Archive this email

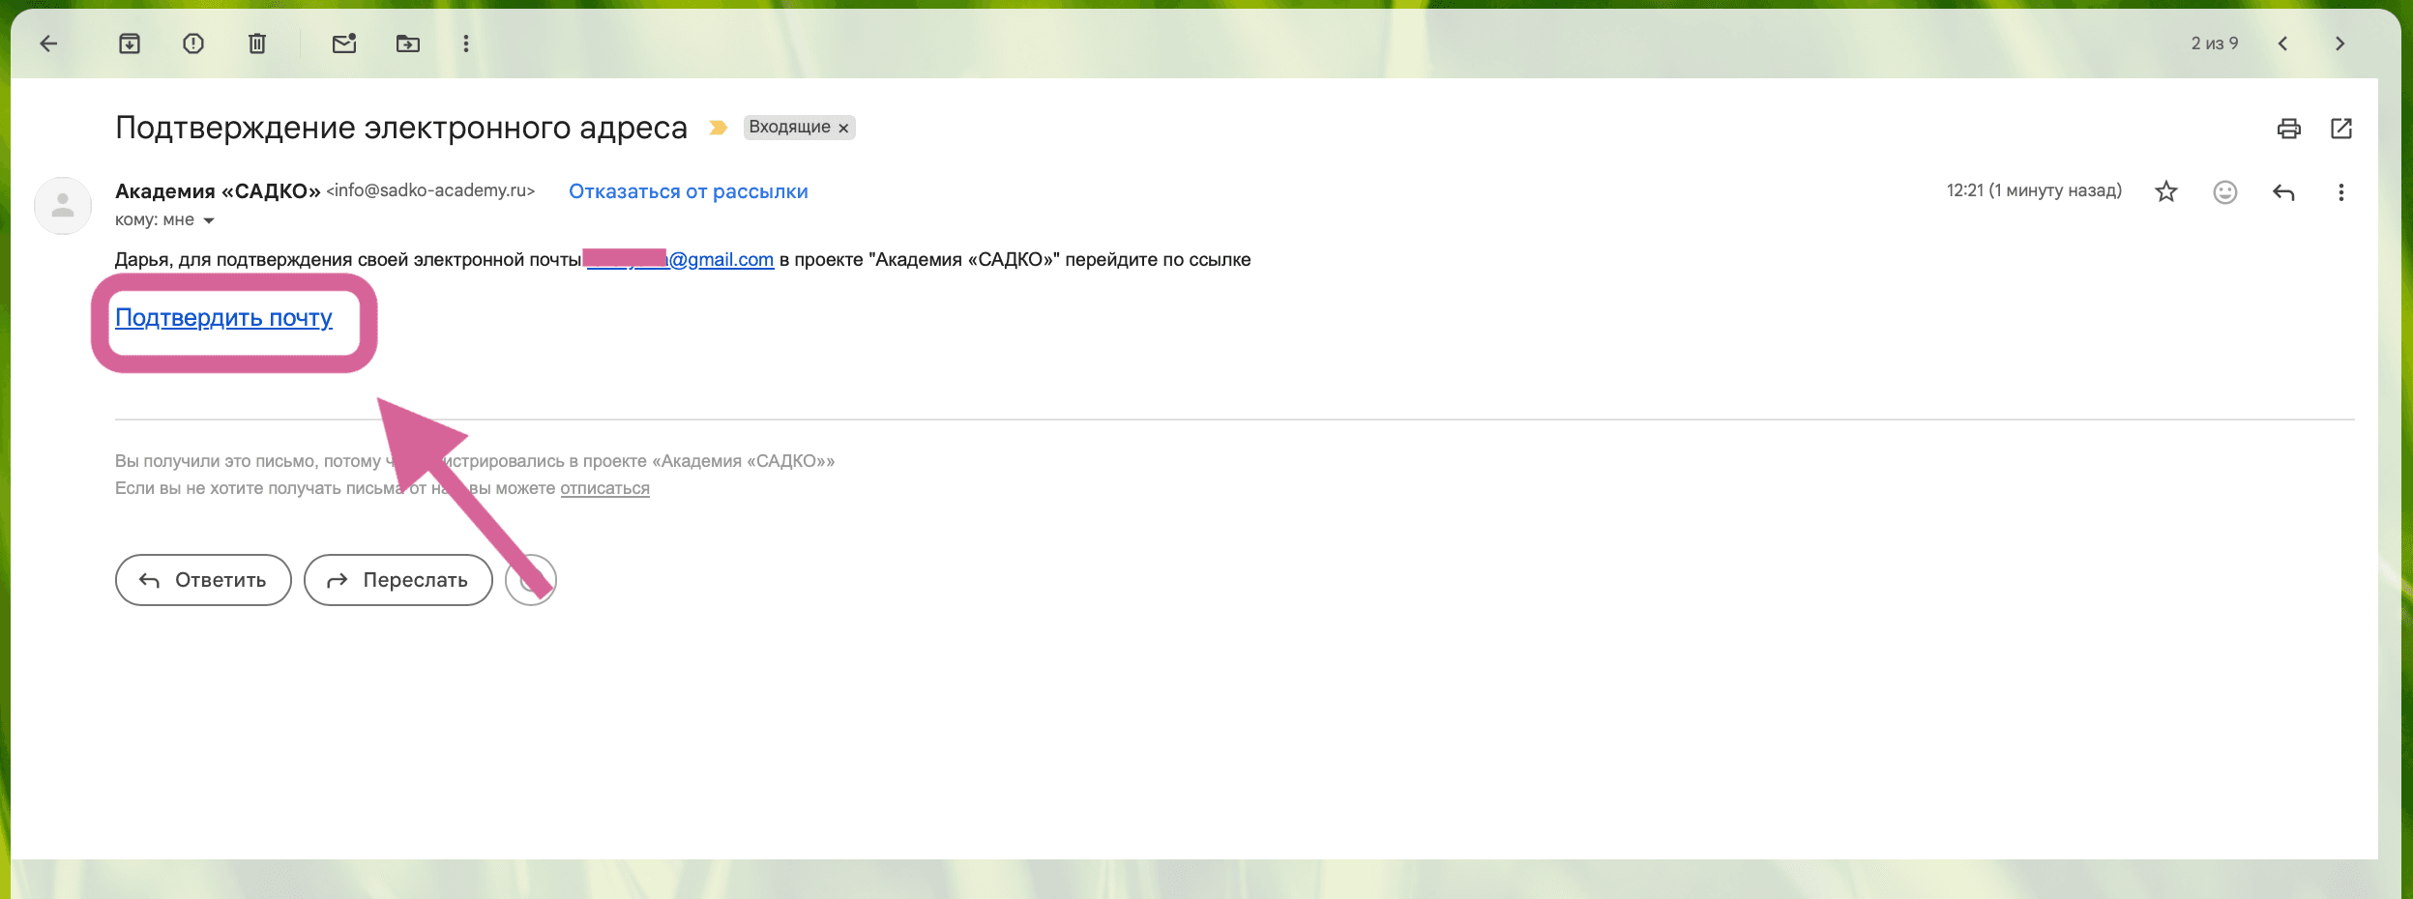tap(130, 43)
